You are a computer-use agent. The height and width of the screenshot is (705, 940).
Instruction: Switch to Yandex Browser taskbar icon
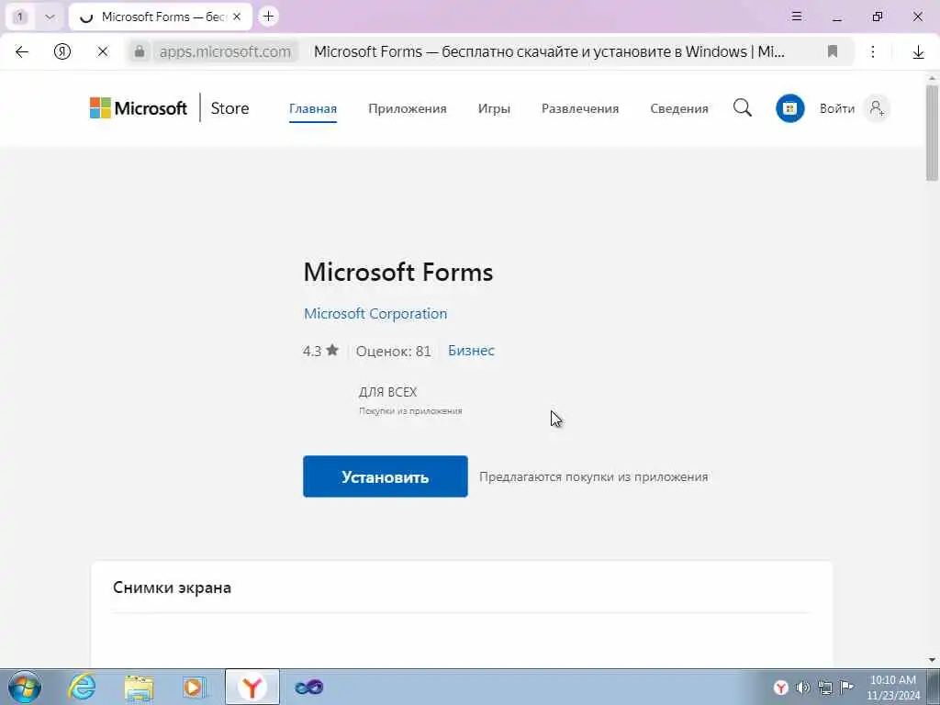click(252, 687)
